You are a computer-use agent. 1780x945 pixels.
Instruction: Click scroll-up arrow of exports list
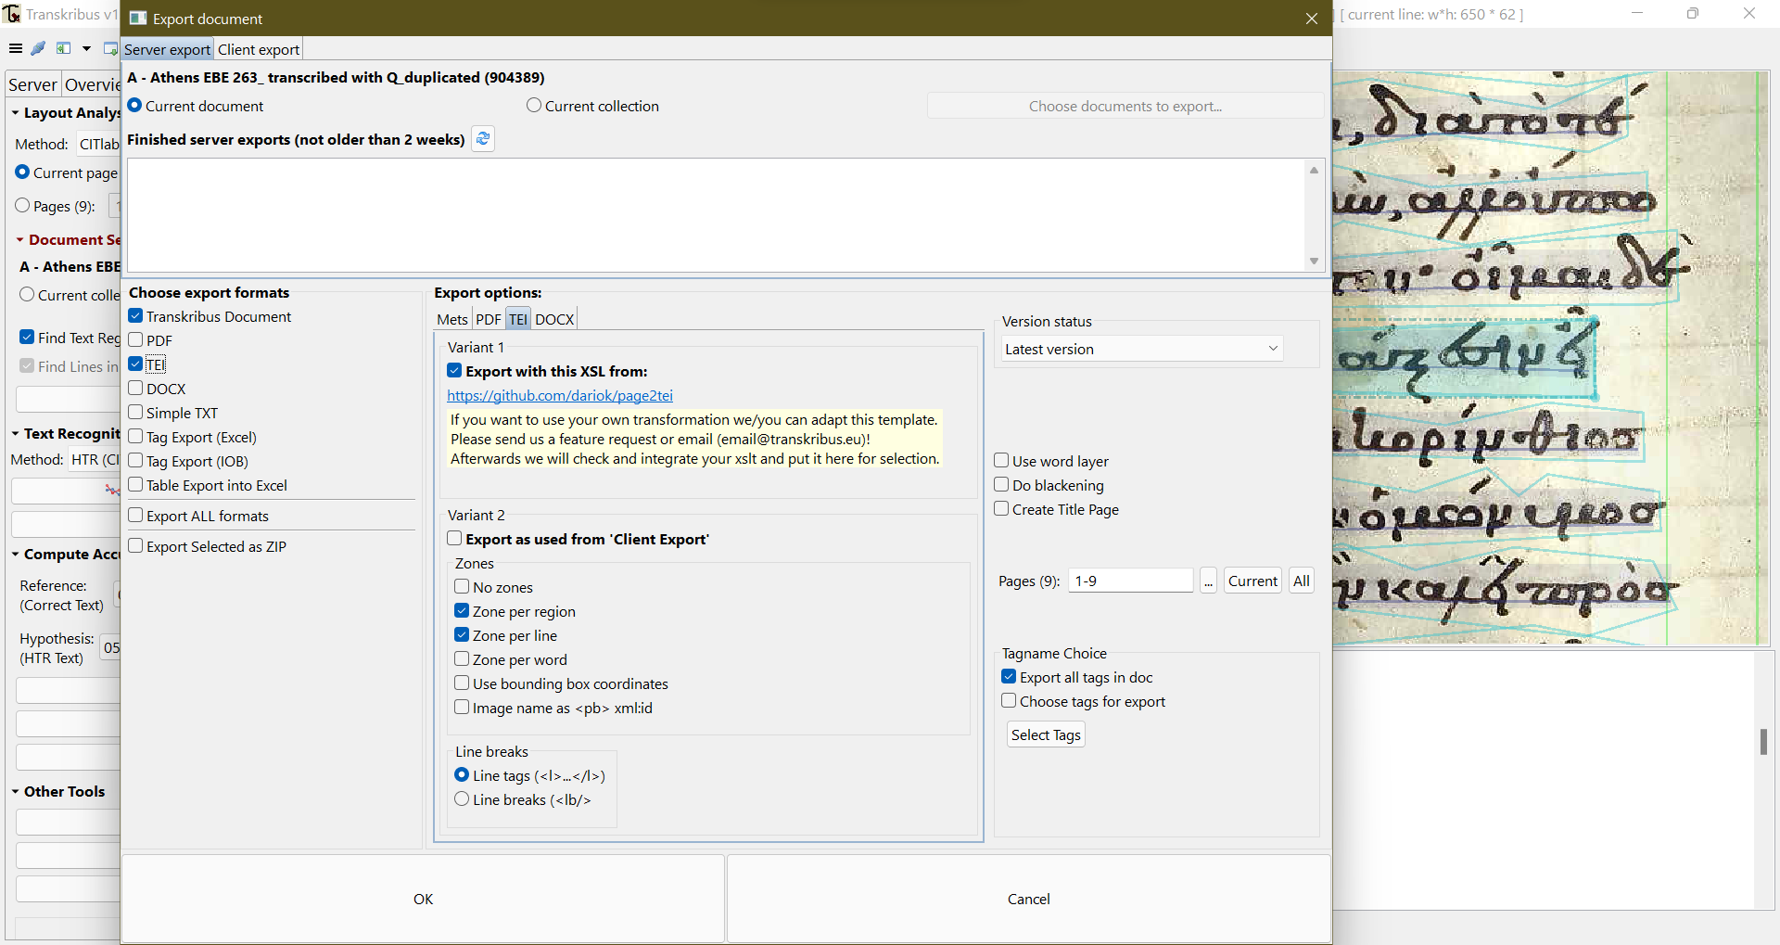pyautogui.click(x=1314, y=170)
